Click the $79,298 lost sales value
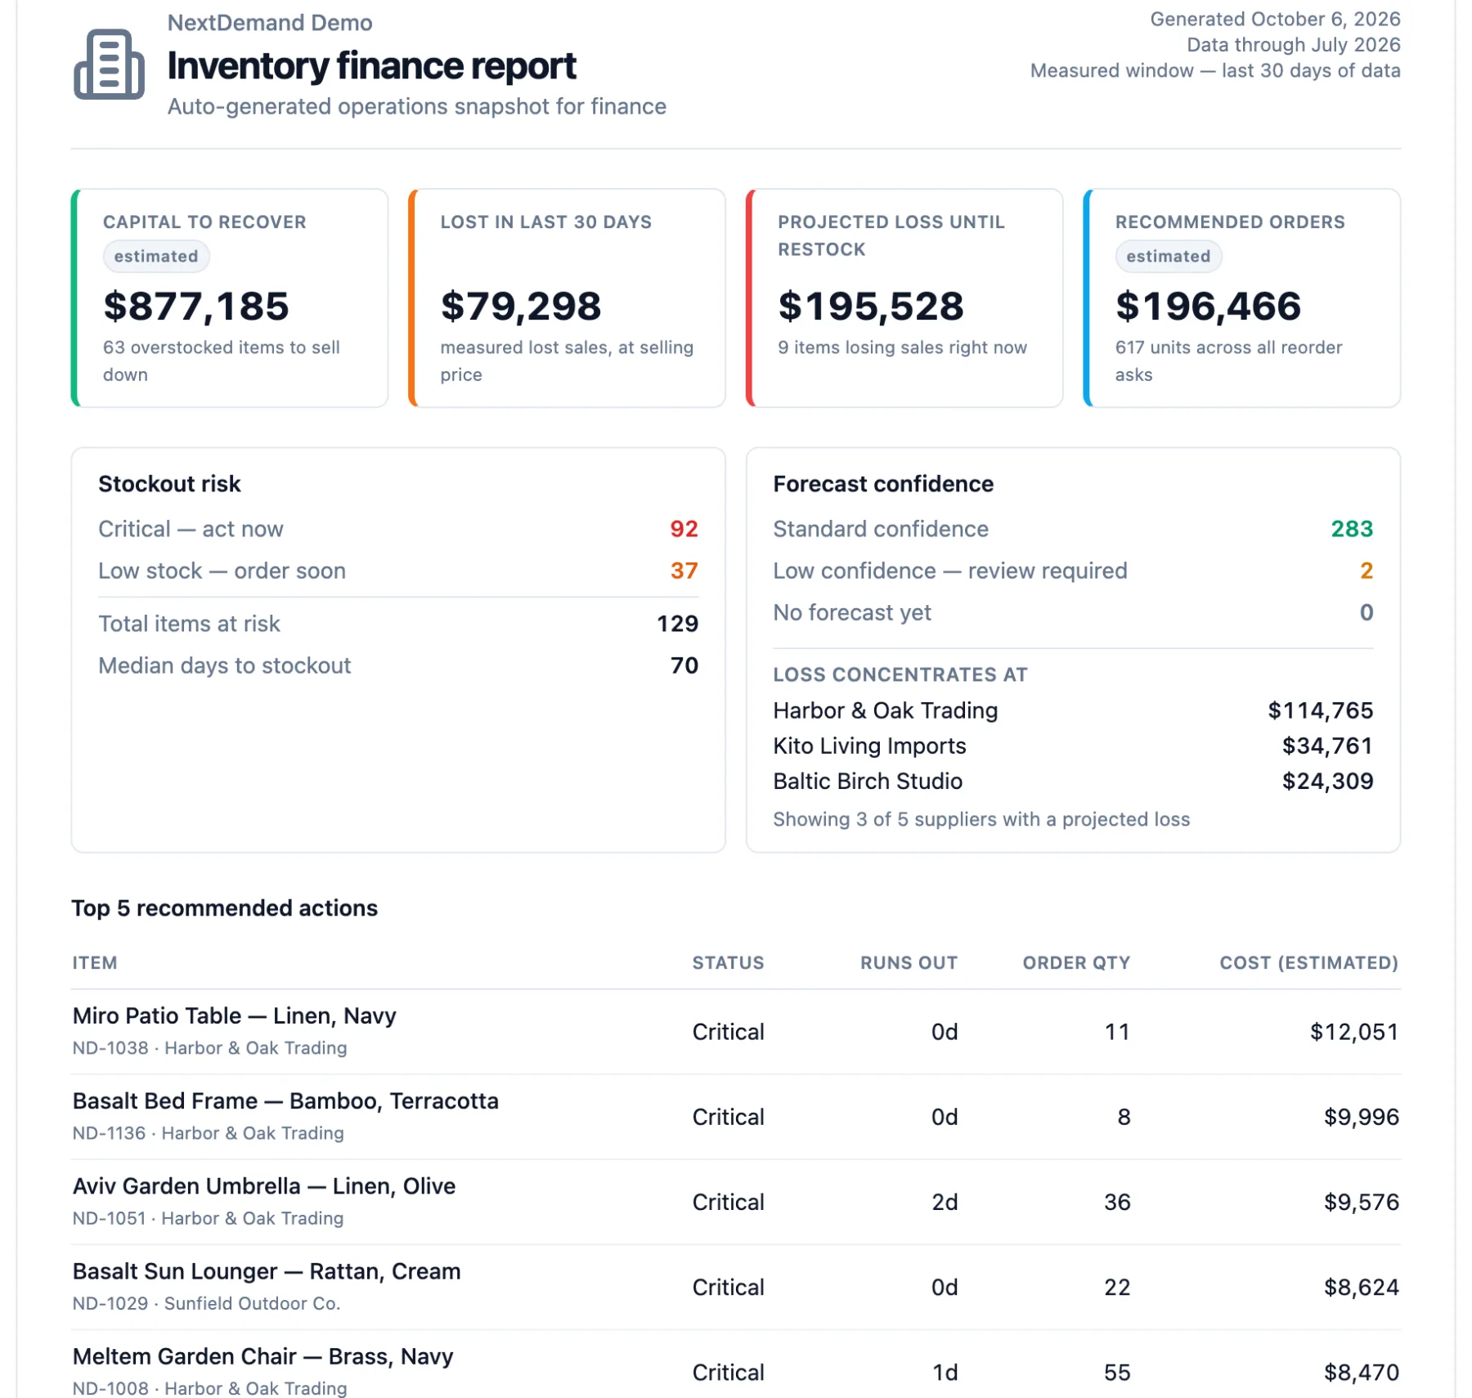This screenshot has height=1398, width=1472. (x=521, y=307)
